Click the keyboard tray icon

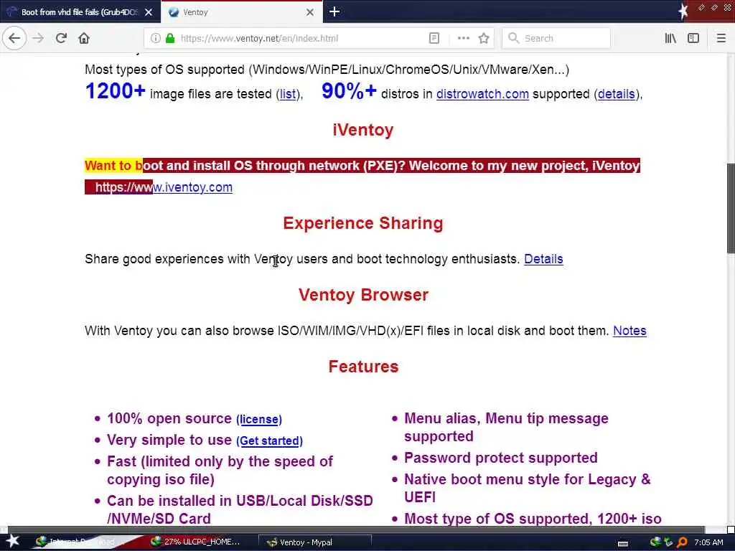click(x=623, y=544)
